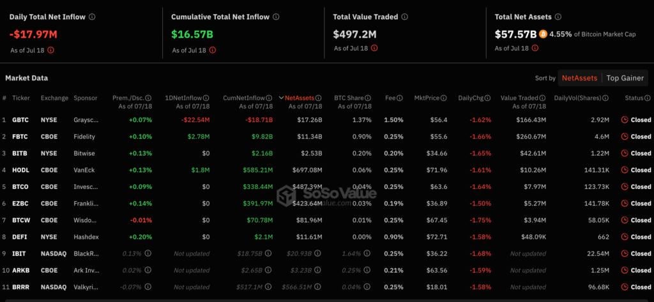This screenshot has width=654, height=302.
Task: Click $260.67M value traded cell
Action: click(531, 137)
